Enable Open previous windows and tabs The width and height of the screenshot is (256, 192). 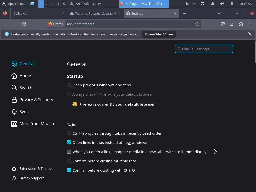coord(69,85)
